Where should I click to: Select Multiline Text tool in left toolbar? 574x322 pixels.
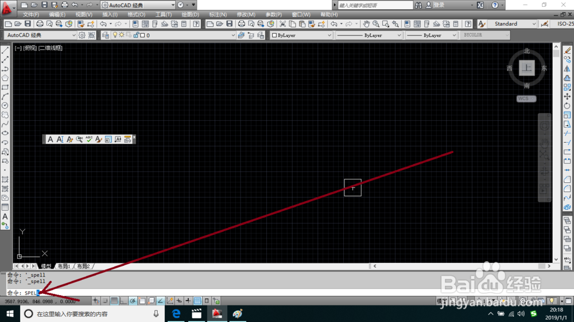(5, 217)
